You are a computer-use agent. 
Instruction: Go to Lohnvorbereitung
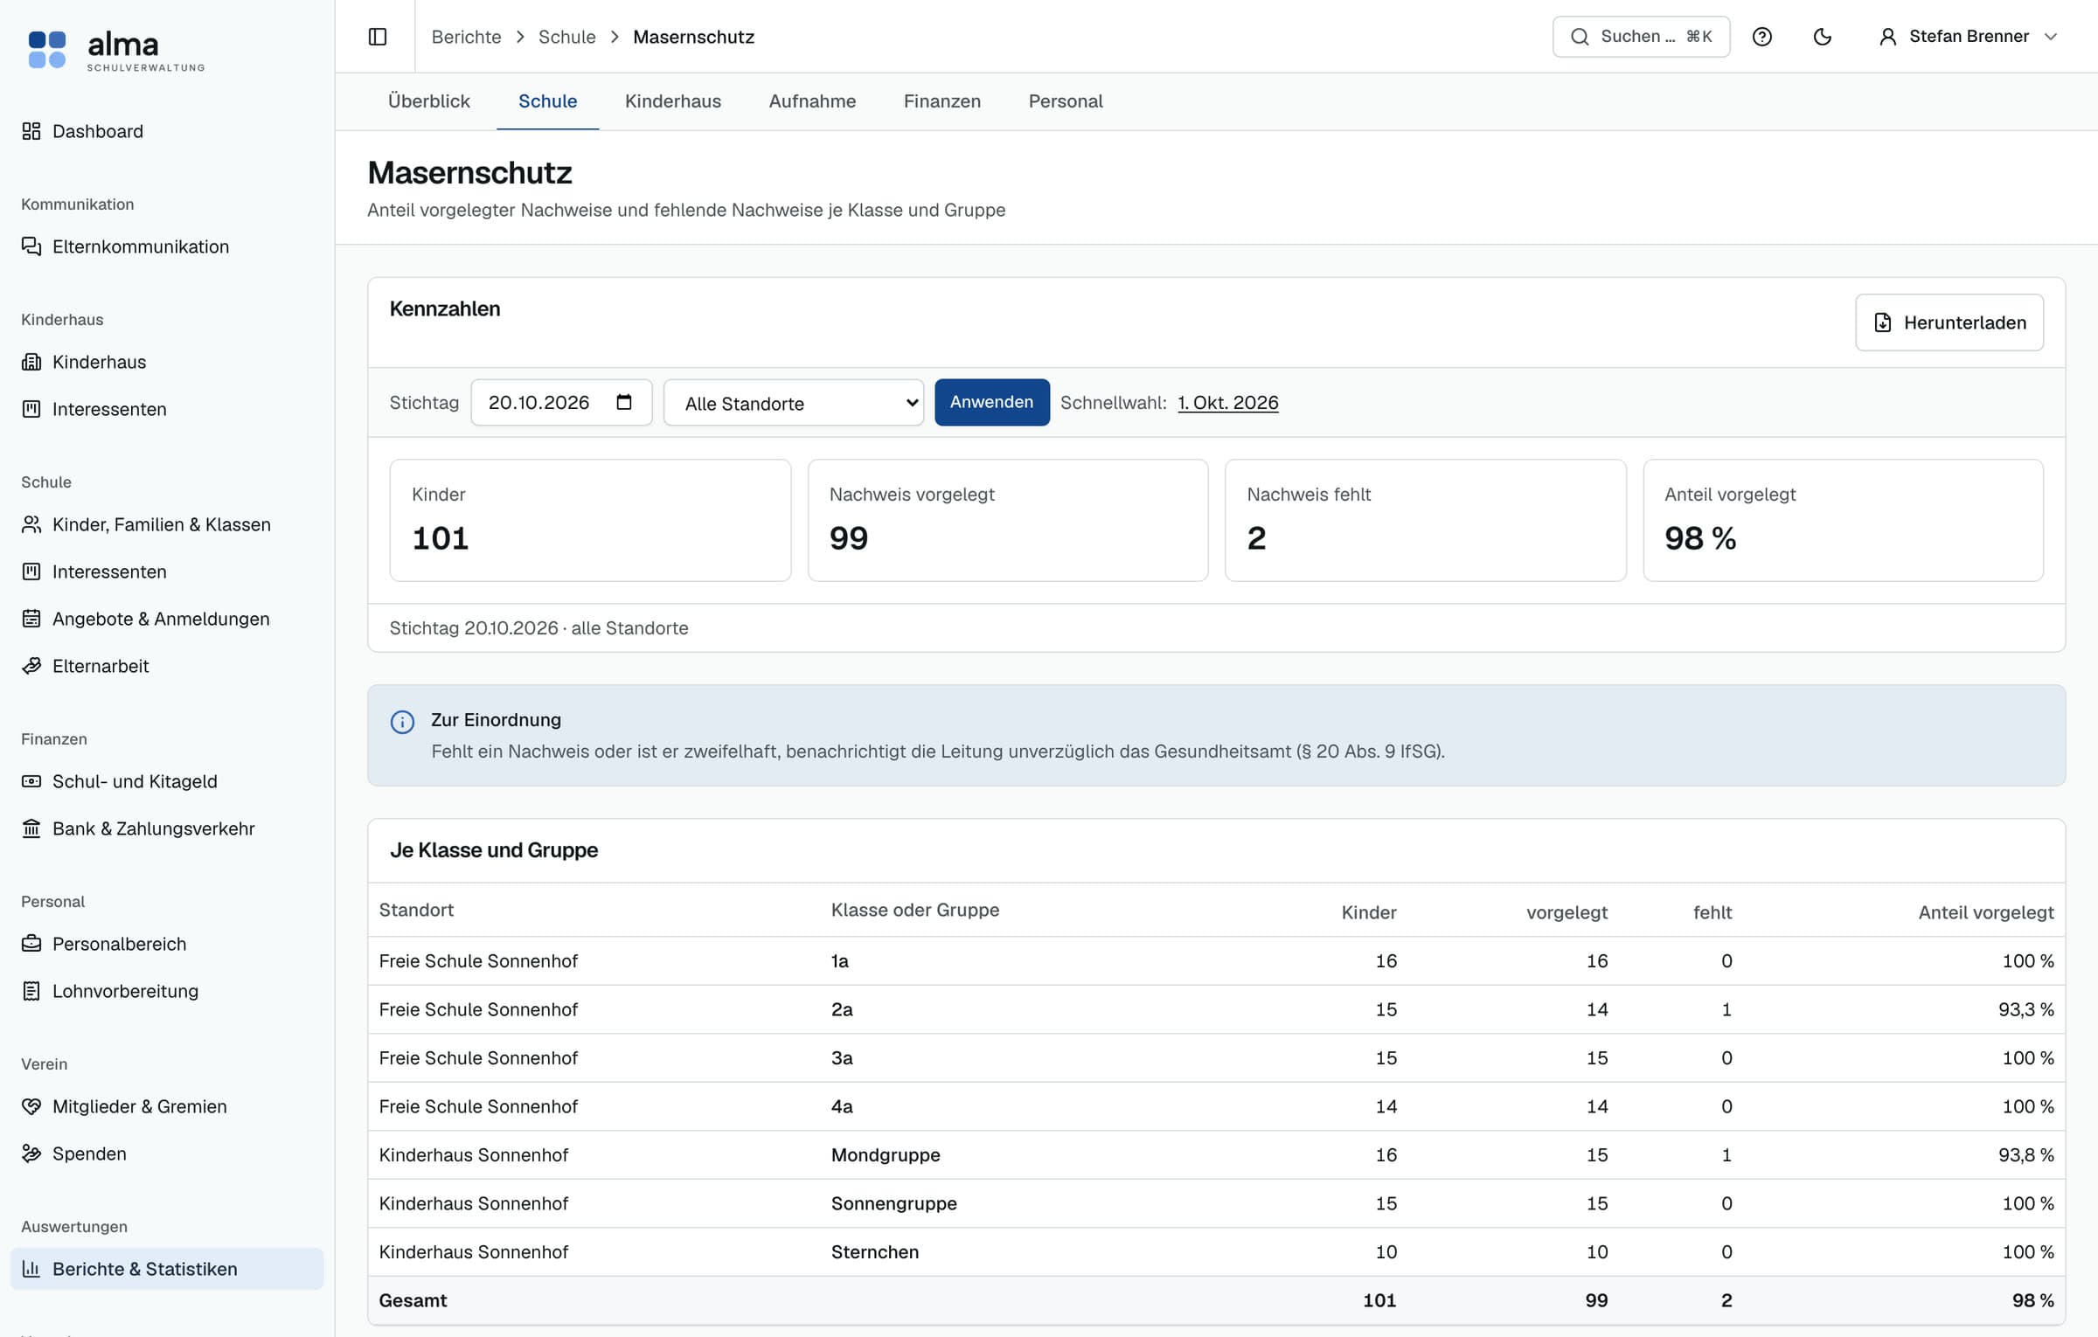click(x=167, y=991)
